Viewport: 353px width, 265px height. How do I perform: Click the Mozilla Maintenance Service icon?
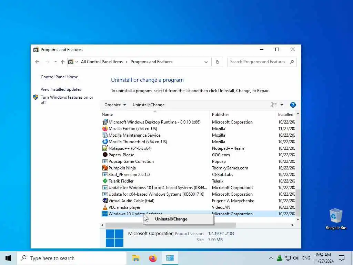click(x=105, y=135)
